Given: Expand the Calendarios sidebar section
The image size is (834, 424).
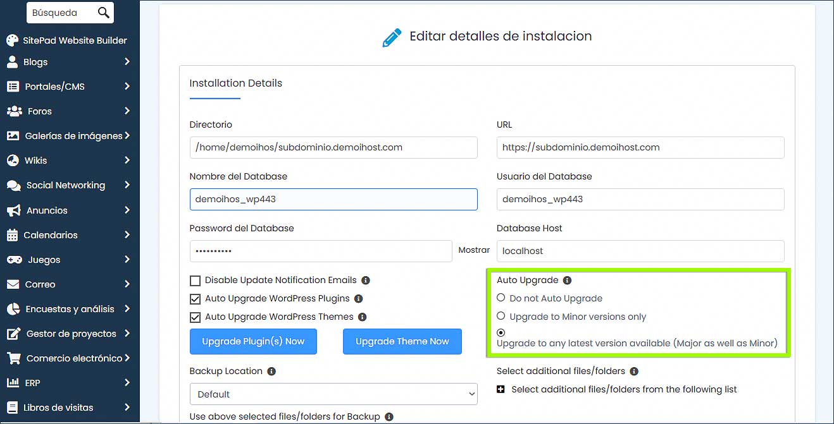Looking at the screenshot, I should pyautogui.click(x=11, y=234).
